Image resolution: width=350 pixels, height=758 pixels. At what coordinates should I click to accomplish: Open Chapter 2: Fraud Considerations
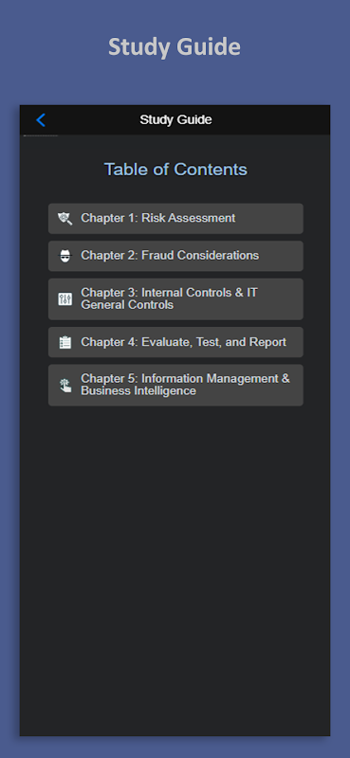[x=175, y=256]
